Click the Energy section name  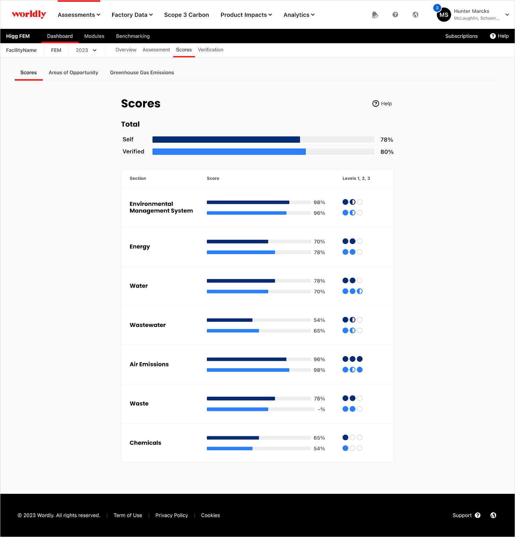point(140,247)
